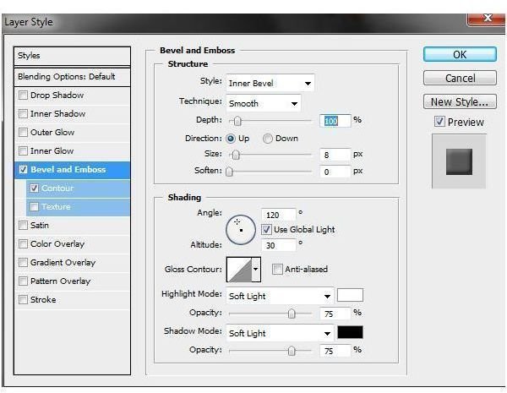
Task: Click the black shadow color swatch
Action: (350, 332)
